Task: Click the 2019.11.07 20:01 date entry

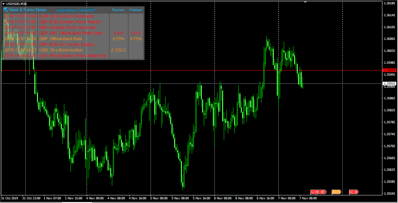Action: (x=20, y=50)
